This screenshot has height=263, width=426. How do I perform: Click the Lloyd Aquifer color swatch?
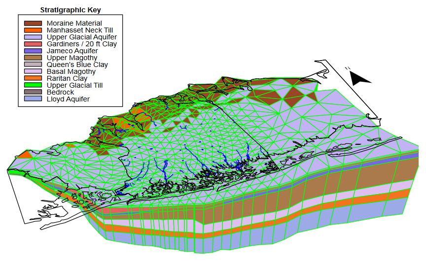pos(33,99)
